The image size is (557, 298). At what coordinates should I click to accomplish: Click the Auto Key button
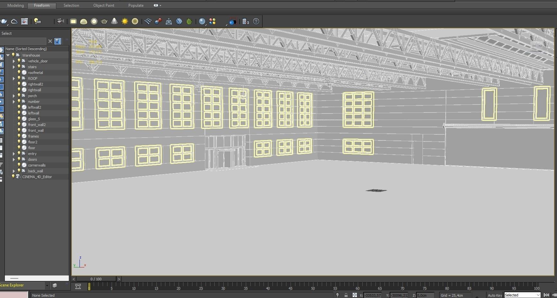495,295
